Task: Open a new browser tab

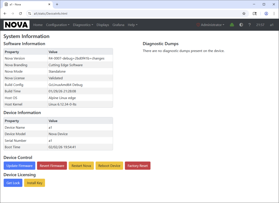Action: tap(57, 4)
